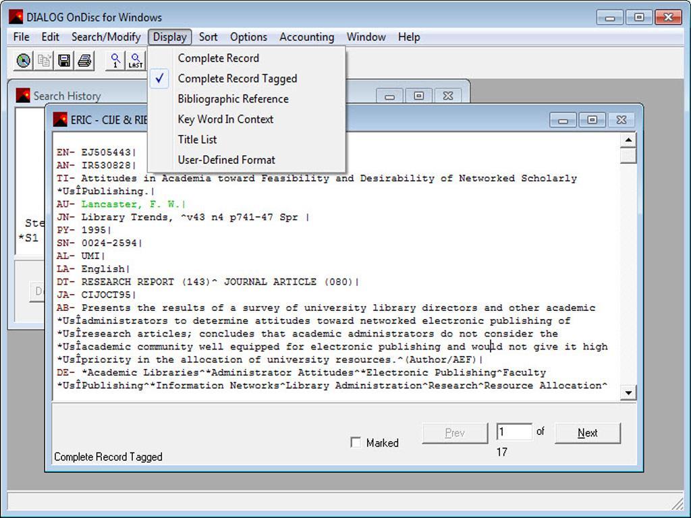Maximize the Search History window
Image resolution: width=691 pixels, height=518 pixels.
pyautogui.click(x=418, y=96)
